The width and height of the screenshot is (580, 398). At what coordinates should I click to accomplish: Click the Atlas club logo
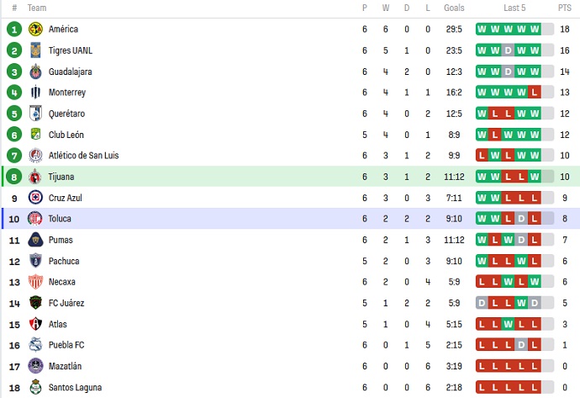[35, 324]
